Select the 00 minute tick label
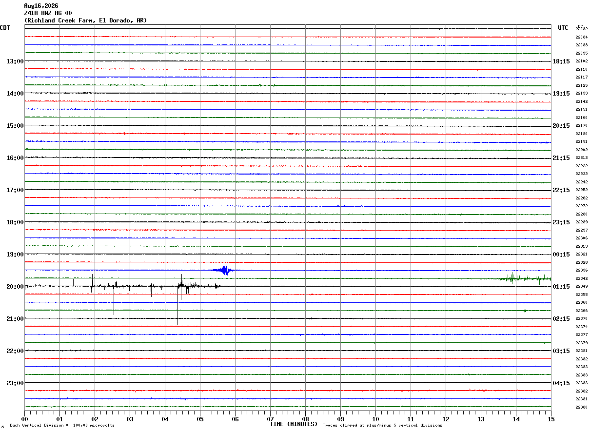This screenshot has height=432, width=590. (24, 419)
